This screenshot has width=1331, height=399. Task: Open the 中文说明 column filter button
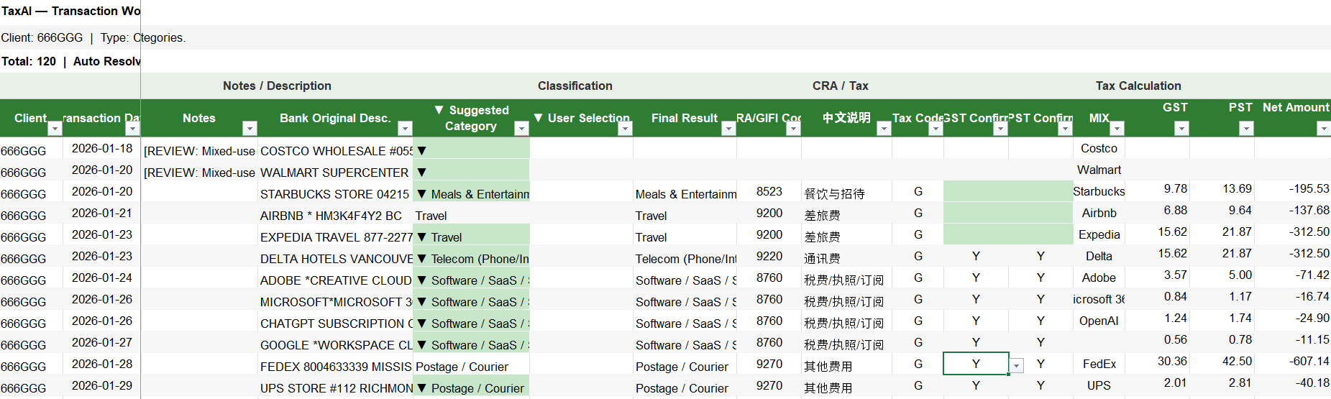coord(884,129)
